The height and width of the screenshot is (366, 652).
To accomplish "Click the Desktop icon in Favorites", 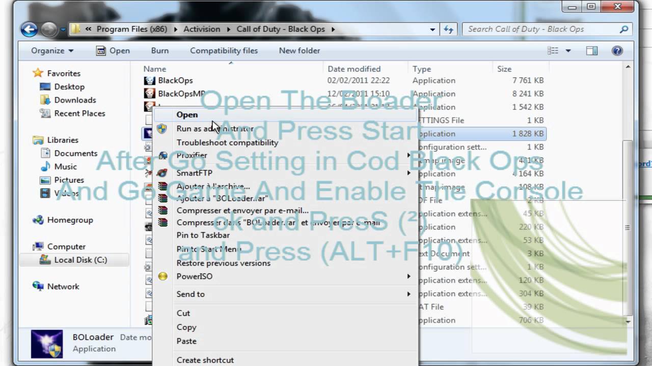I will coord(45,87).
